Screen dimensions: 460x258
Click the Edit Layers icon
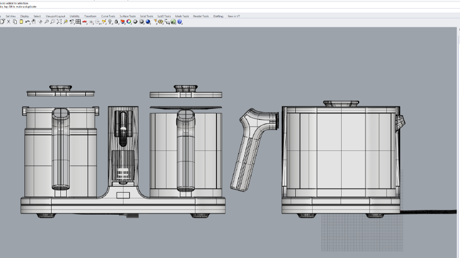pyautogui.click(x=122, y=21)
